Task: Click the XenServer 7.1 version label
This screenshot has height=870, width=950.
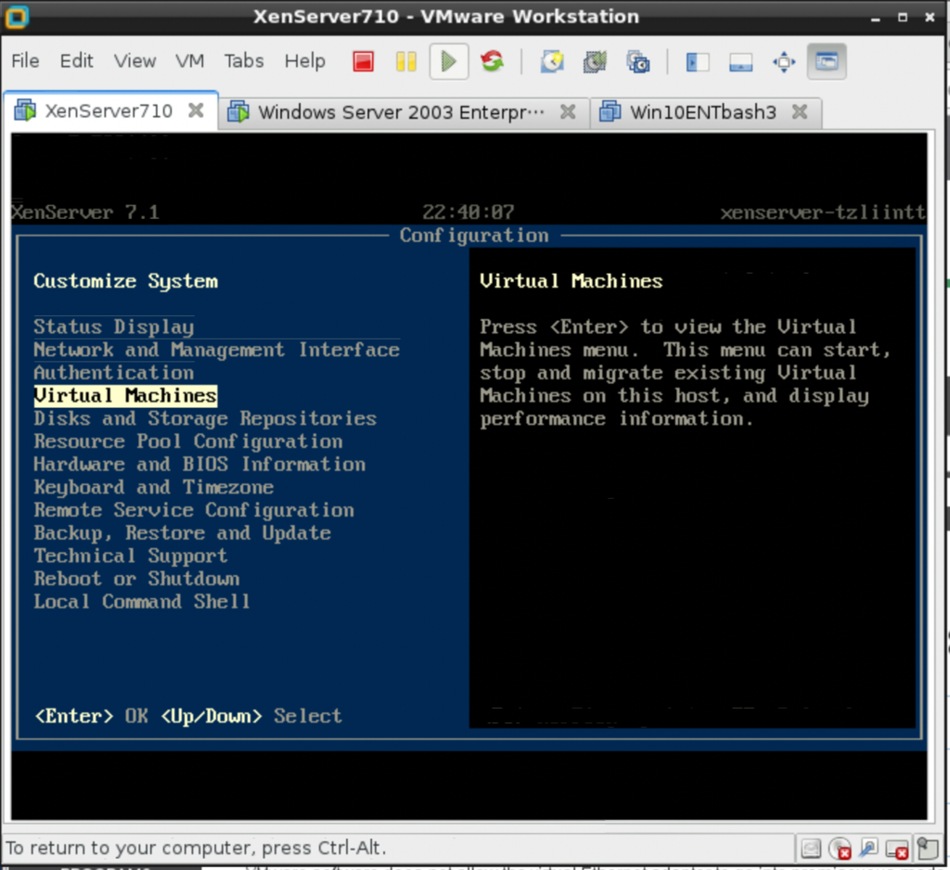Action: pyautogui.click(x=85, y=212)
